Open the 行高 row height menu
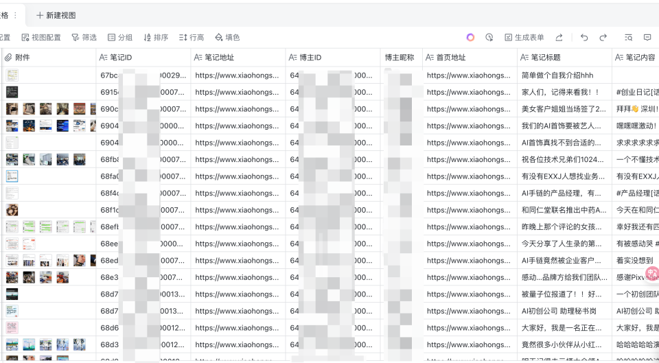This screenshot has height=363, width=659. click(192, 38)
